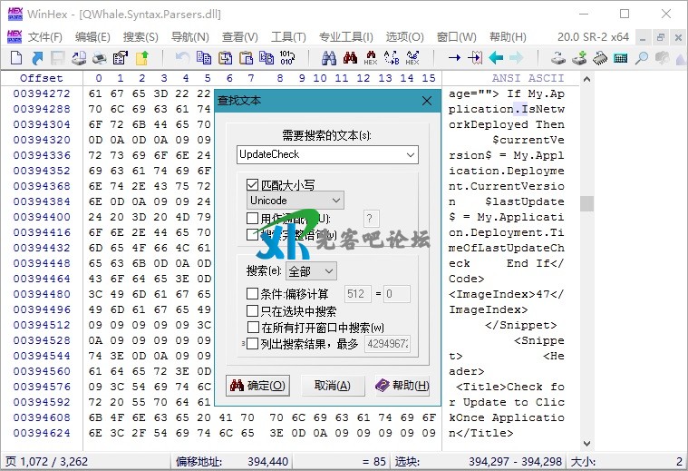Click the Print icon in toolbar
Viewport: 688px width, 471px height.
[100, 58]
